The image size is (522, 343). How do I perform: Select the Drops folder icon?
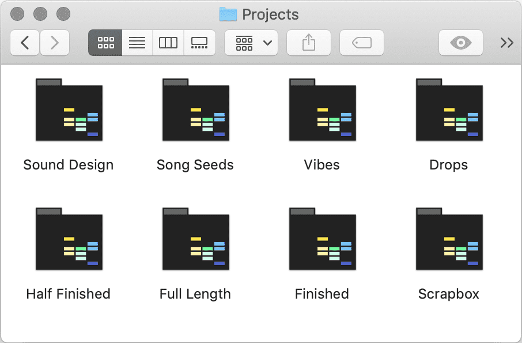[449, 110]
